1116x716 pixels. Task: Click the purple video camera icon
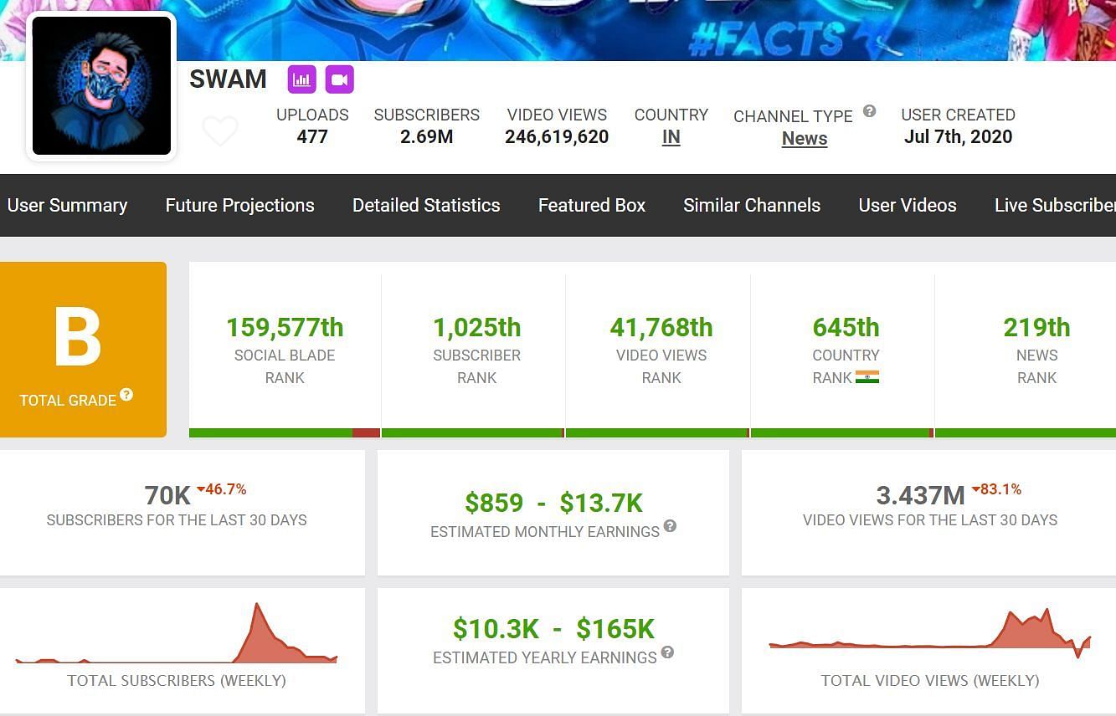[339, 79]
